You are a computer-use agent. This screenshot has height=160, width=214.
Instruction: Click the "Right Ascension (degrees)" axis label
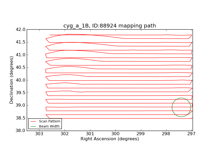110,139
